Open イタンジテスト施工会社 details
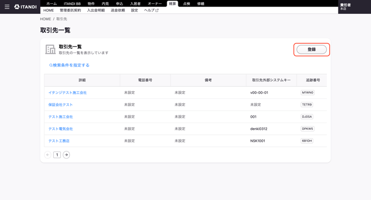This screenshot has height=200, width=371. [68, 93]
